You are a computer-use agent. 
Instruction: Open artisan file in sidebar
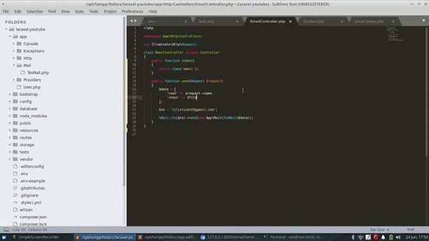(26, 210)
